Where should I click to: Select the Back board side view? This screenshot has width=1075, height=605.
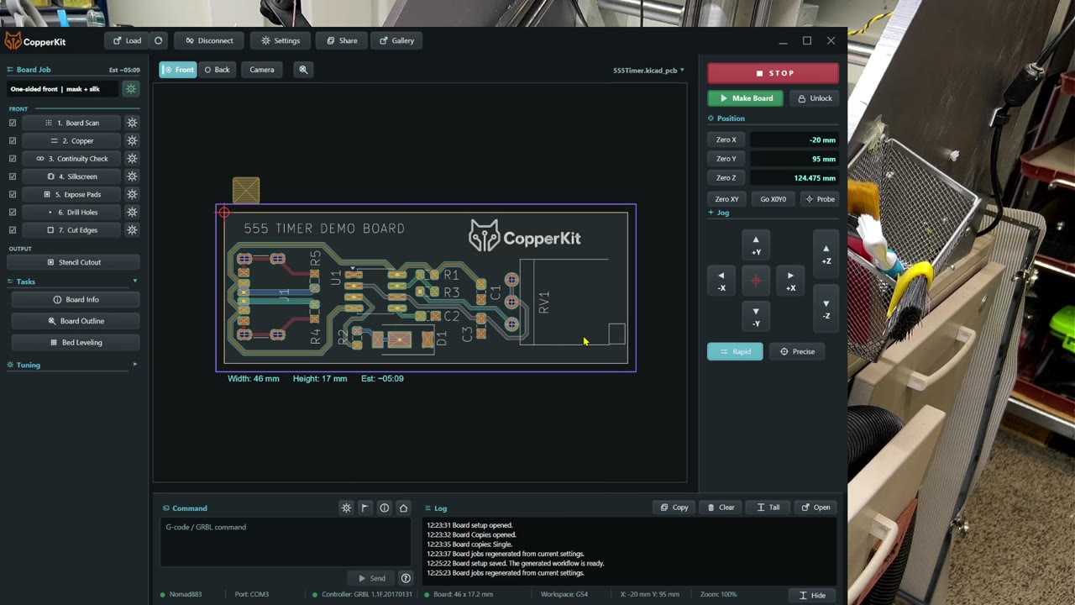point(217,70)
